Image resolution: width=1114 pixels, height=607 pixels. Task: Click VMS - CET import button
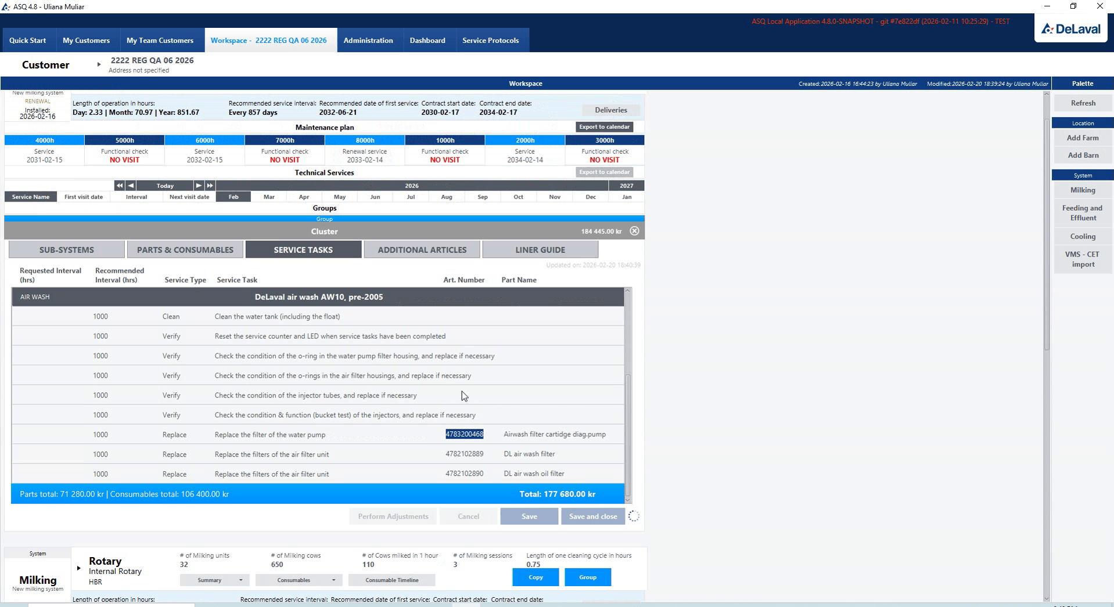click(1083, 259)
